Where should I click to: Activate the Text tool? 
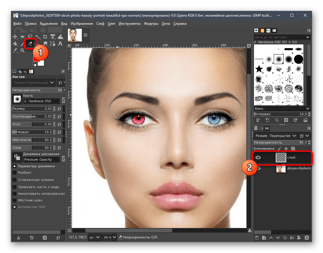[60, 44]
